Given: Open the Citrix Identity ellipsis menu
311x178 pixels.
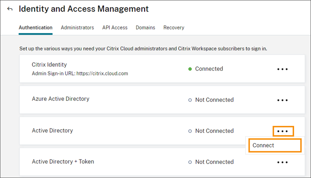Looking at the screenshot, I should pyautogui.click(x=282, y=69).
